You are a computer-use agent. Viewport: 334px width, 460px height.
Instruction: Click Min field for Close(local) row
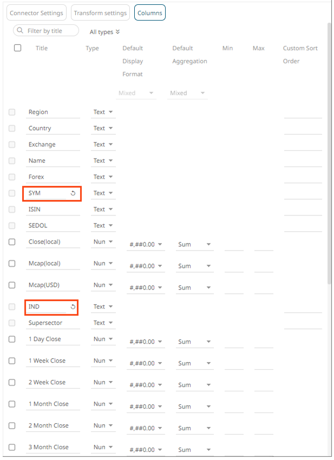click(x=233, y=245)
